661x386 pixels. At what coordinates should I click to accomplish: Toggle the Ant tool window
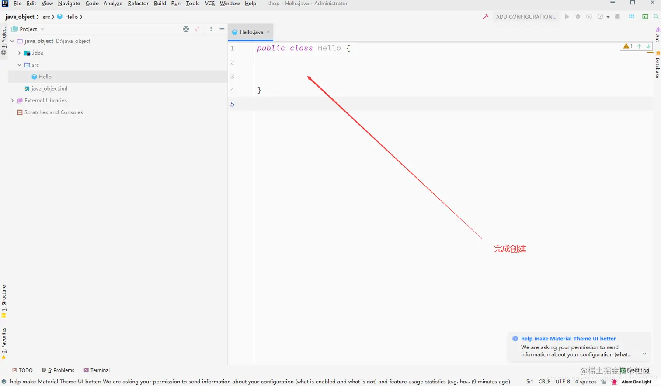[658, 34]
